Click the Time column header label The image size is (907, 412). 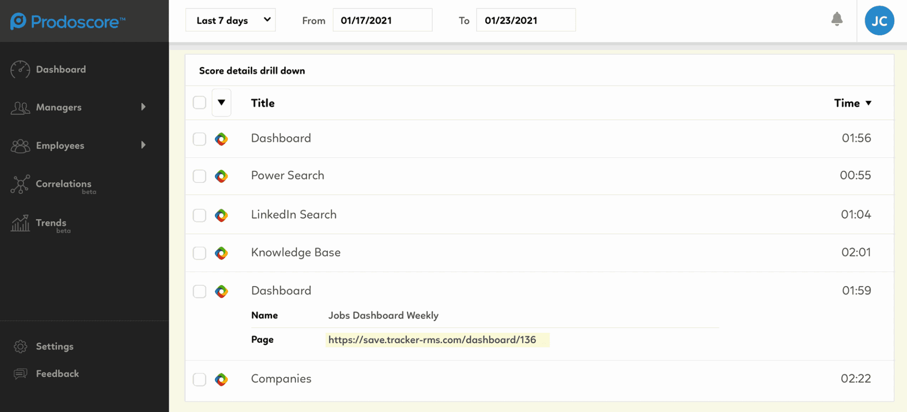click(847, 103)
